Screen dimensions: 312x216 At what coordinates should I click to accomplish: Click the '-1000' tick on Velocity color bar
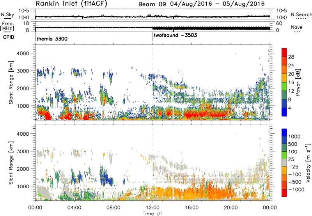point(296,189)
